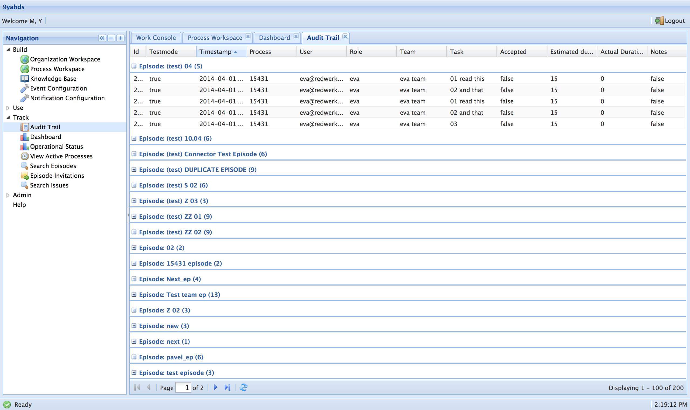The width and height of the screenshot is (690, 410).
Task: Open View Active Processes in navigation
Action: point(61,156)
